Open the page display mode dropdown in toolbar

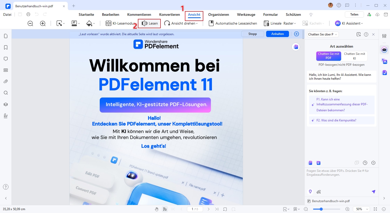point(76,24)
